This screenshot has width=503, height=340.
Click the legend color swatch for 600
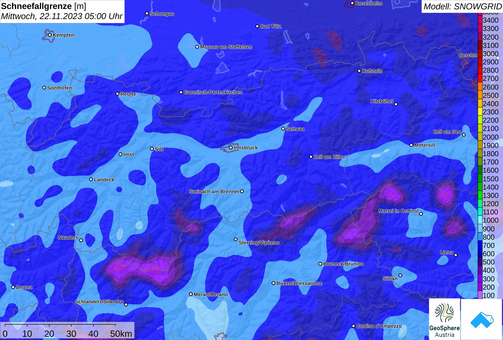coord(480,254)
